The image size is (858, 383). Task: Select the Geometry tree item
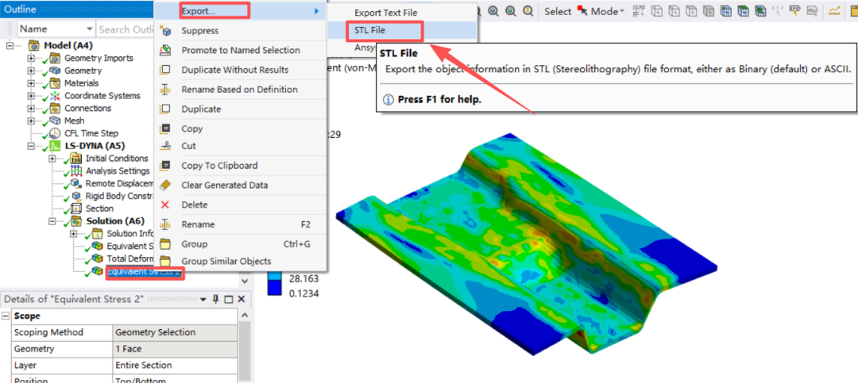click(x=83, y=71)
